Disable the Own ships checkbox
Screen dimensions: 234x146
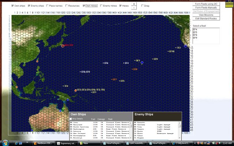point(12,6)
